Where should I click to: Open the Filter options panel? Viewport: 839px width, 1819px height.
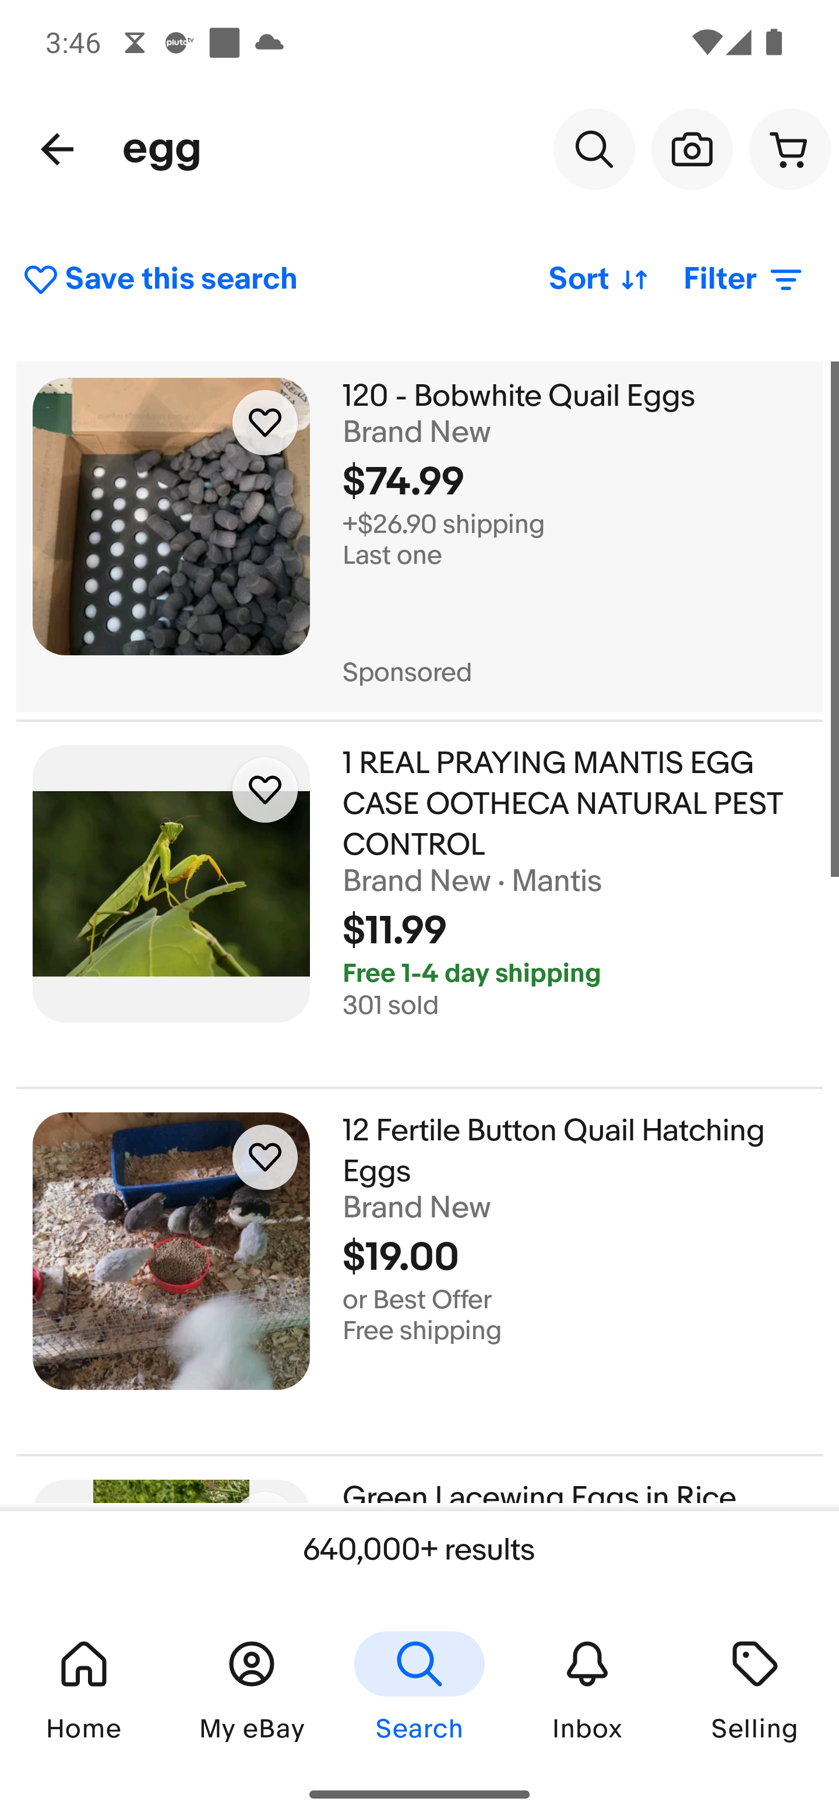coord(743,280)
